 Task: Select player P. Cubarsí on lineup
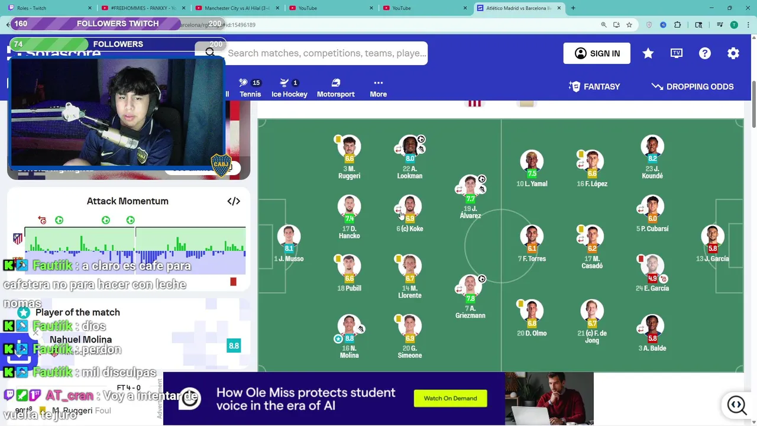pos(652,214)
